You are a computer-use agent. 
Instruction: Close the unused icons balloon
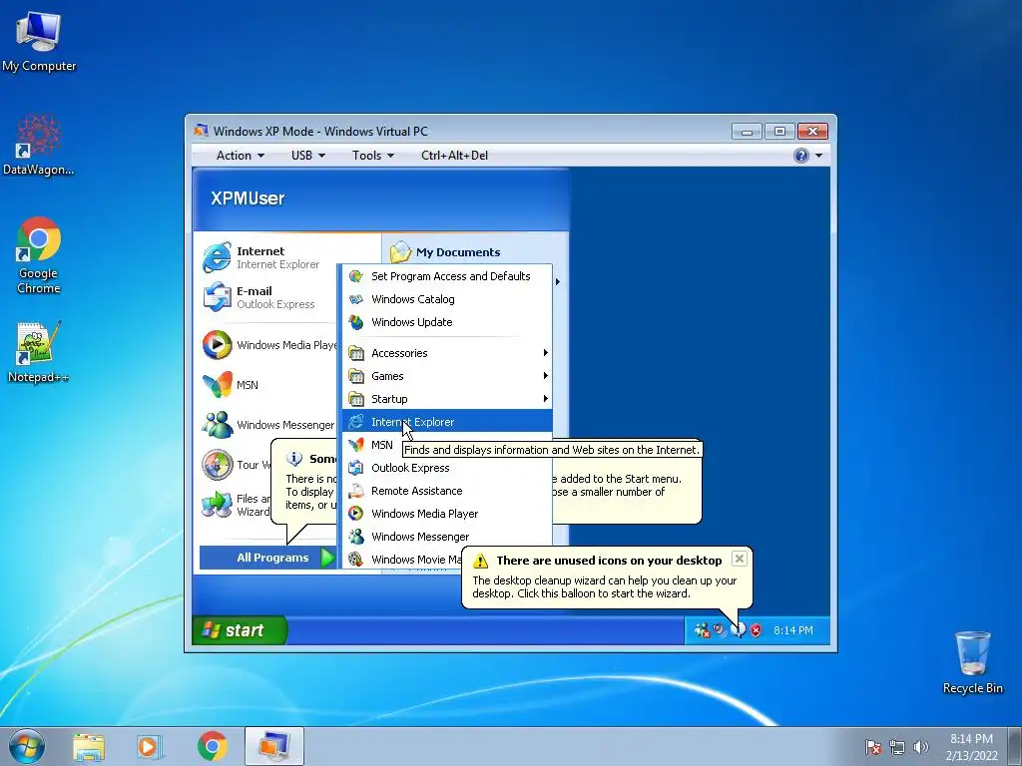(x=740, y=559)
